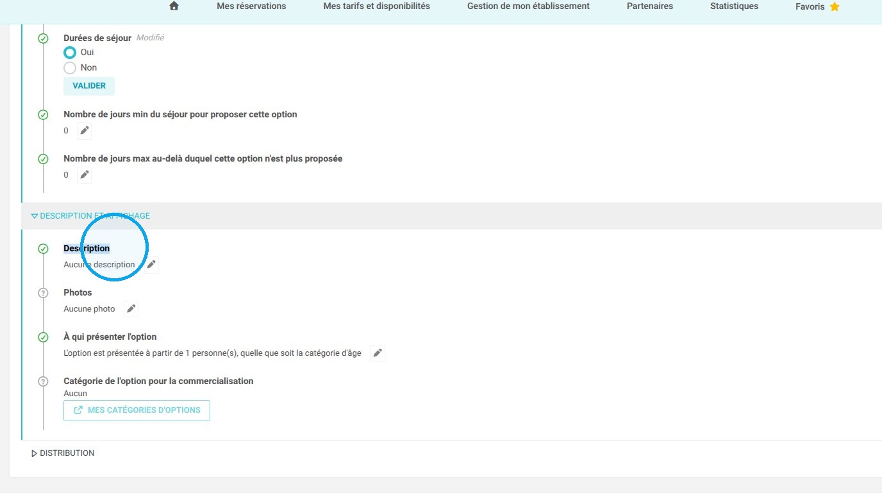Collapse the Description et affichage section
882x493 pixels.
(x=90, y=216)
